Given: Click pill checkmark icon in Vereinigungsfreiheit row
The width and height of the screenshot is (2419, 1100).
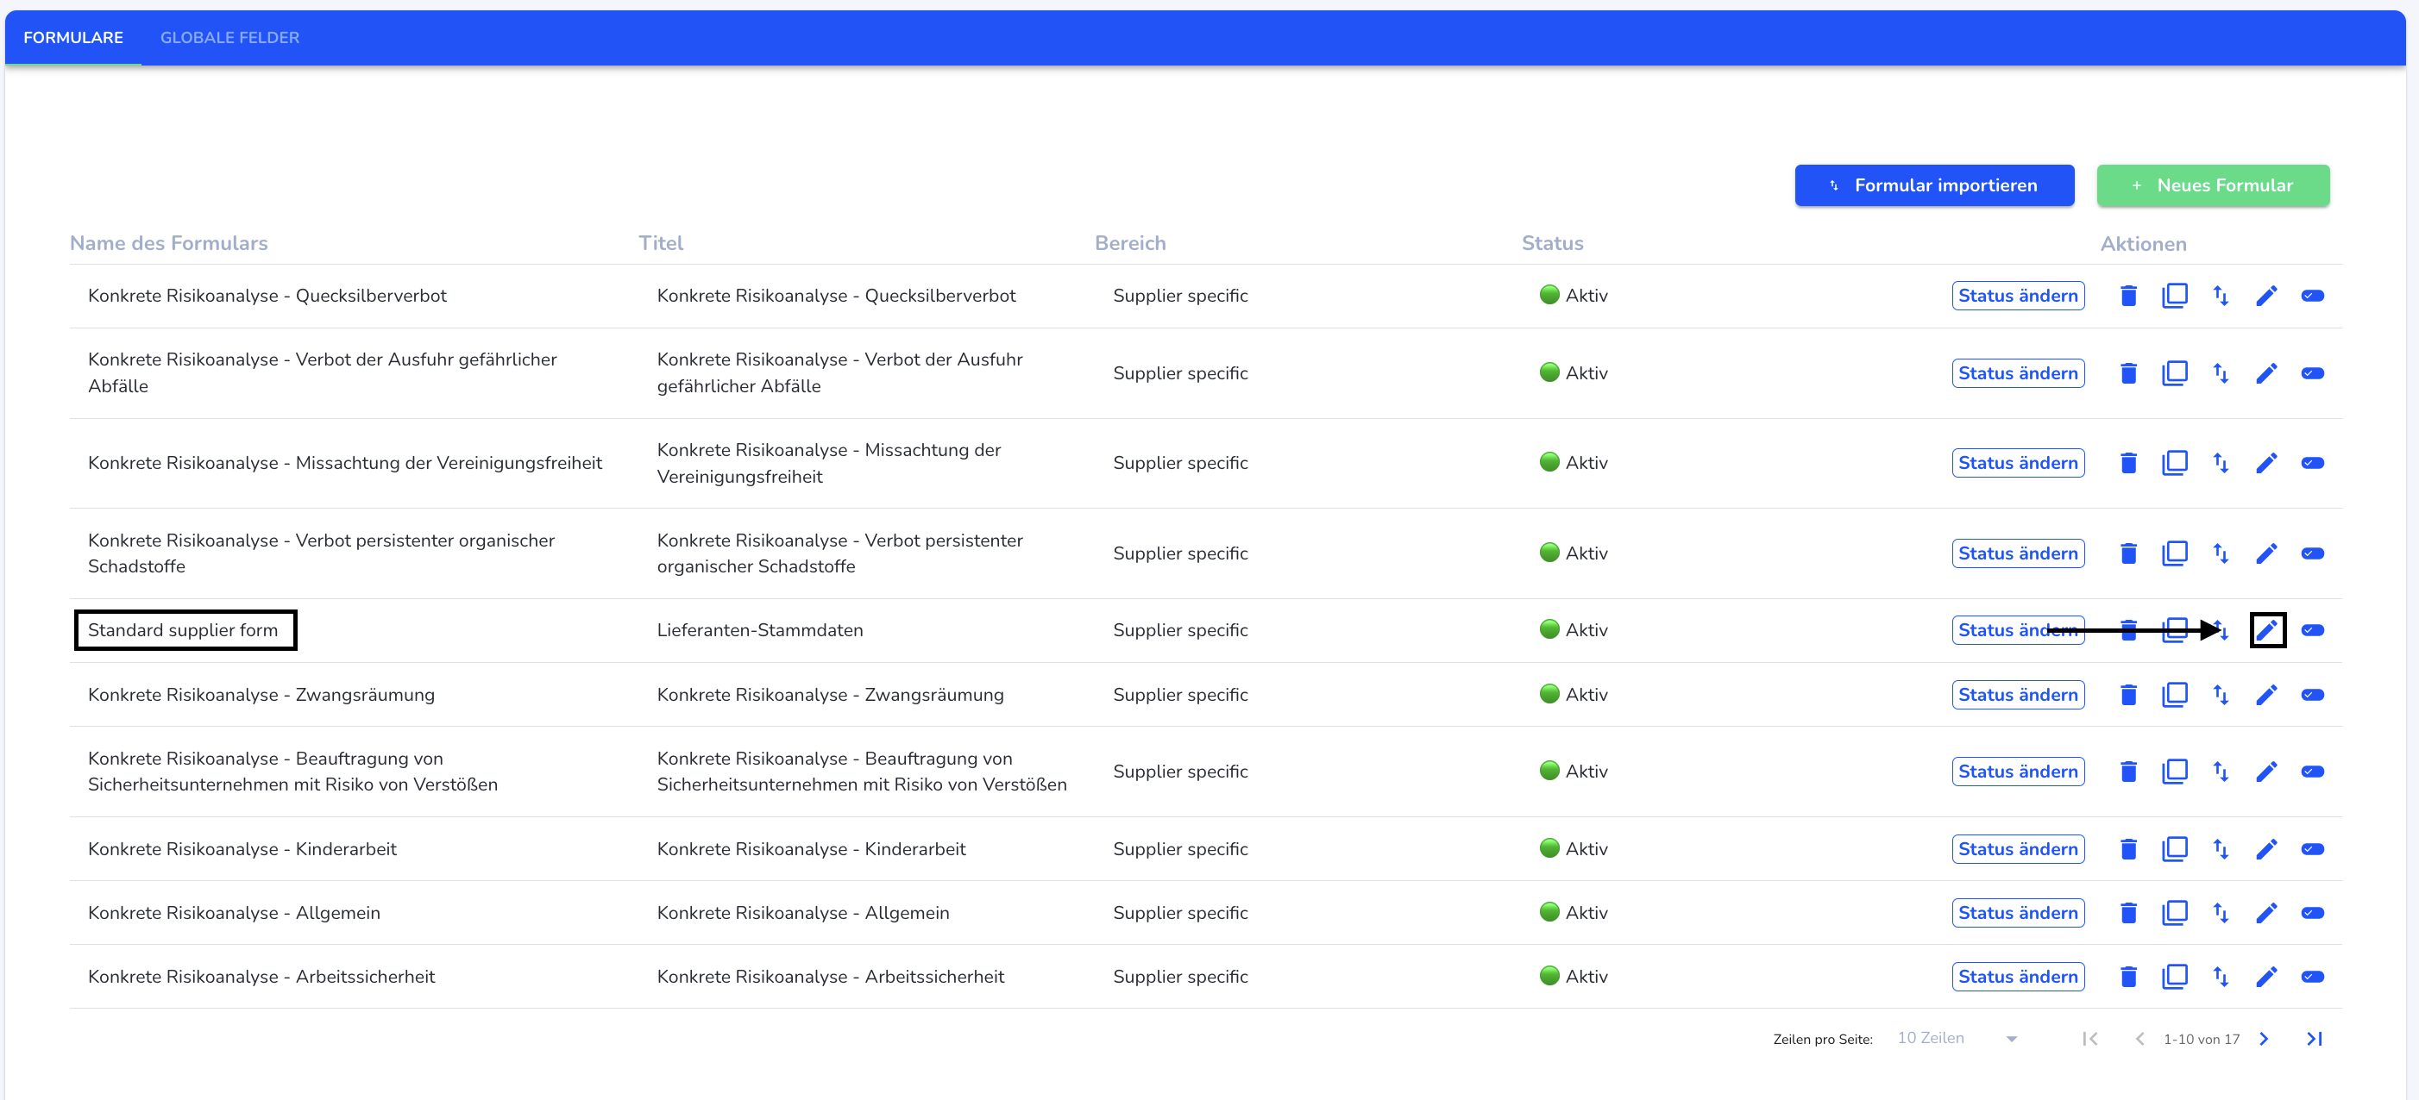Looking at the screenshot, I should [2313, 463].
